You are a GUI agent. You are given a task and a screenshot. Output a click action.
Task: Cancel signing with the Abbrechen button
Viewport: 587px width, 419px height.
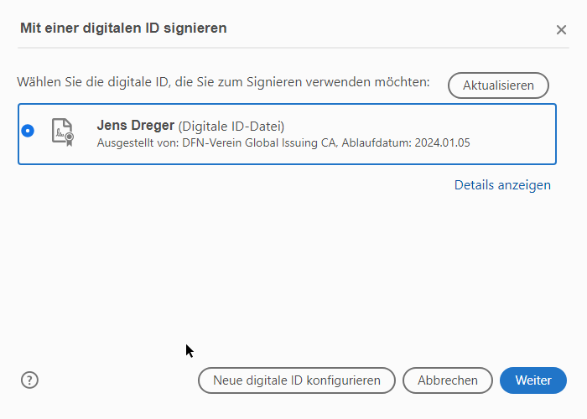pos(447,380)
